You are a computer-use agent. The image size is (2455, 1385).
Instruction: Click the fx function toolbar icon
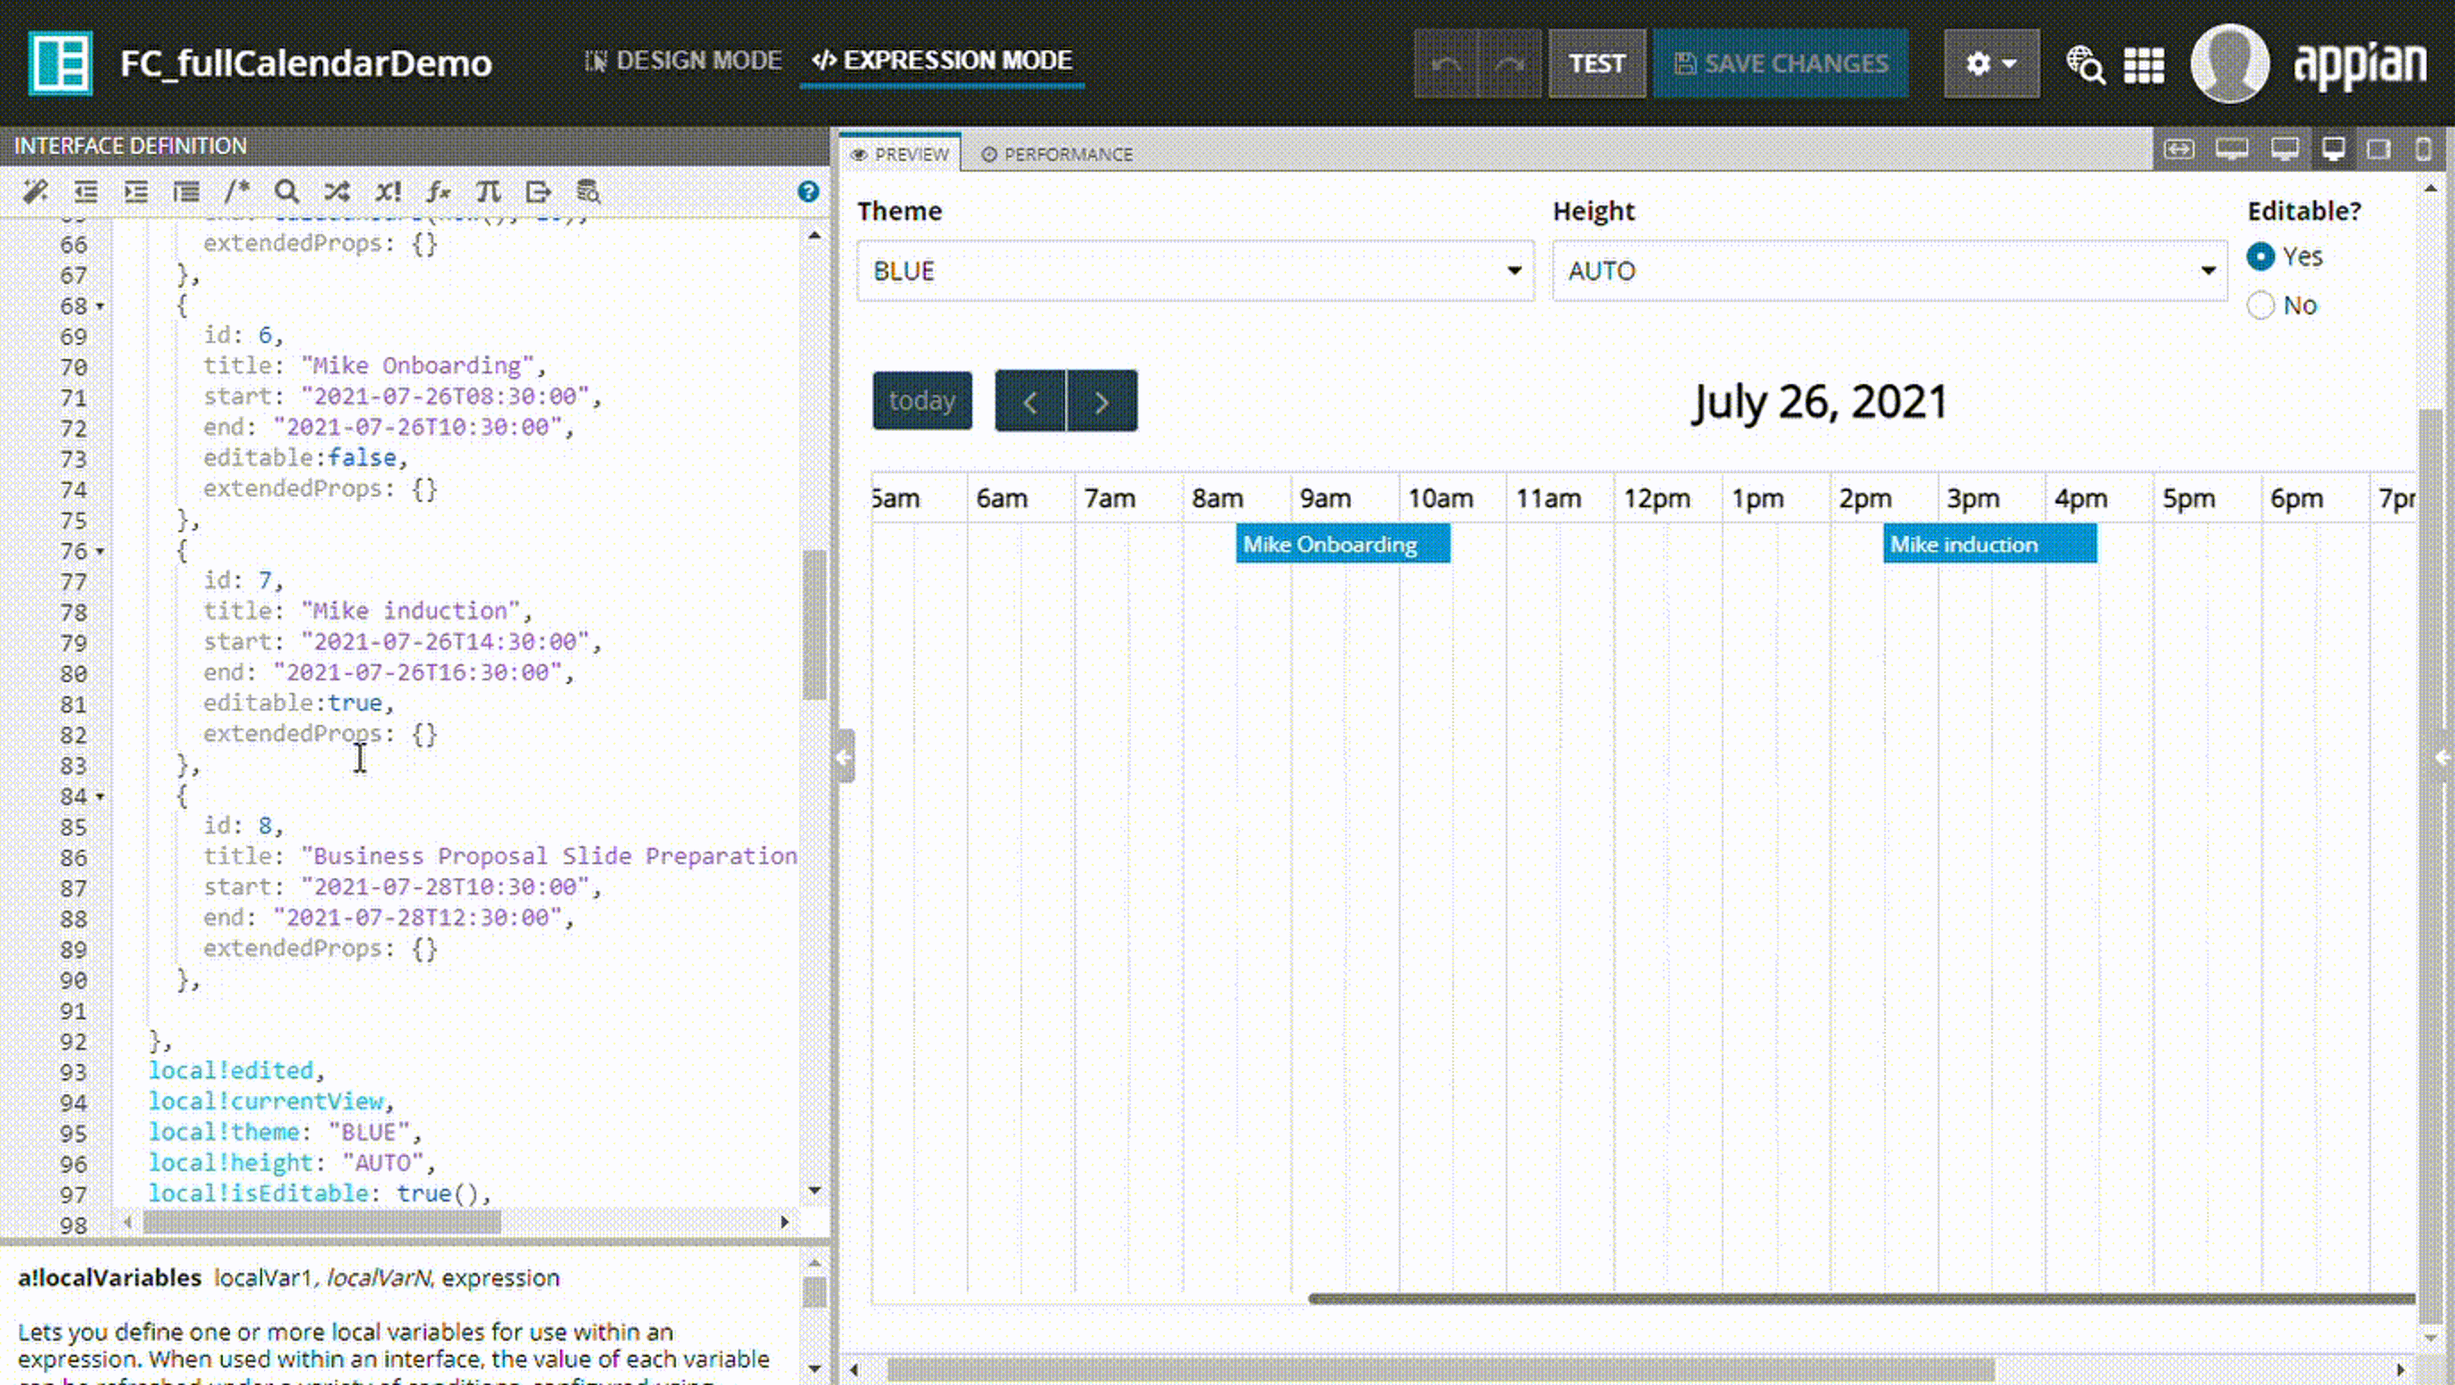[x=437, y=192]
